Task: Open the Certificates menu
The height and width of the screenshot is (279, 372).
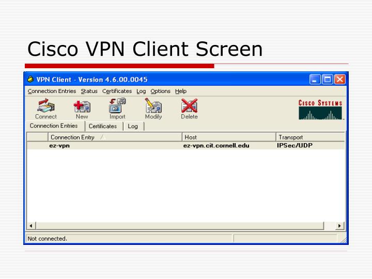Action: 117,91
